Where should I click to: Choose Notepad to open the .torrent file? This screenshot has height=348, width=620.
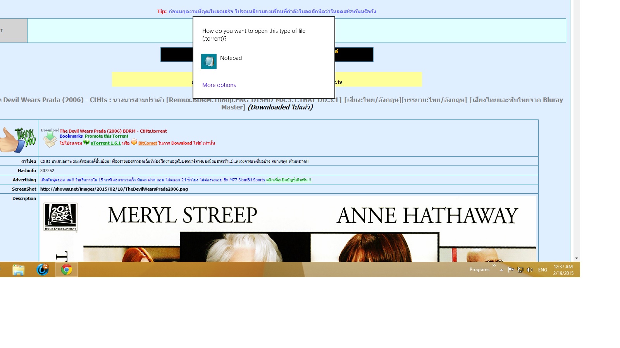pyautogui.click(x=263, y=61)
